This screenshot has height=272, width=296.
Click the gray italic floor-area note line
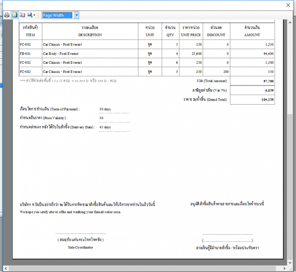coord(68,81)
